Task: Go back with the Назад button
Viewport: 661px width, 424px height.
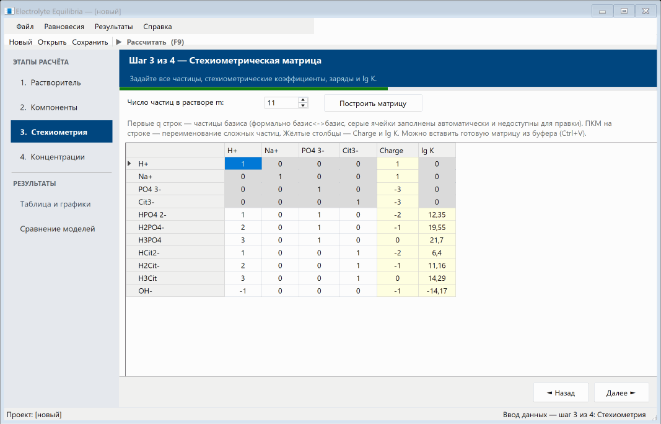Action: point(561,393)
